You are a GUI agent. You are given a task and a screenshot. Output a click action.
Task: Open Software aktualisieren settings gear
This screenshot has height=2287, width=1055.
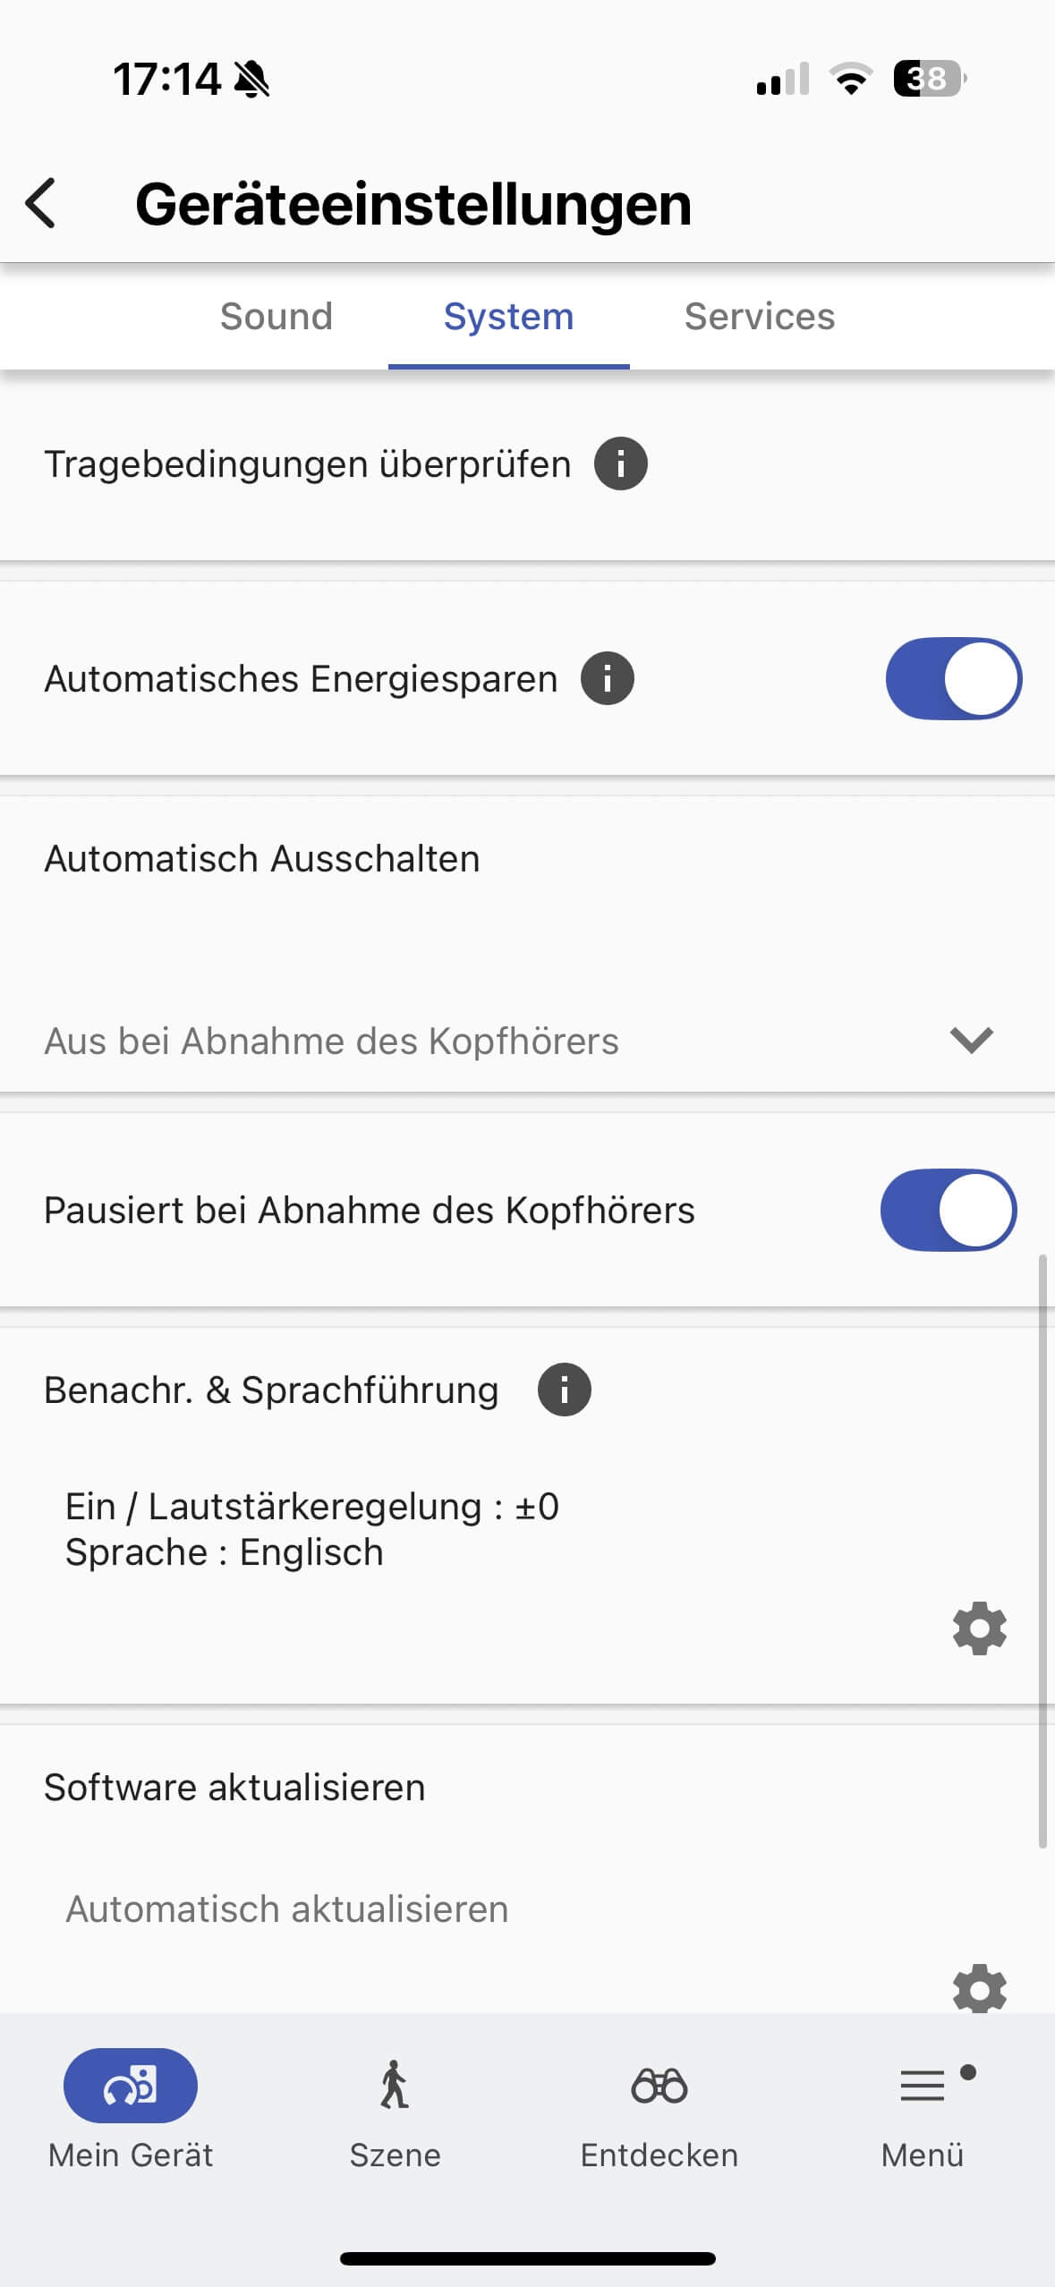coord(980,1988)
